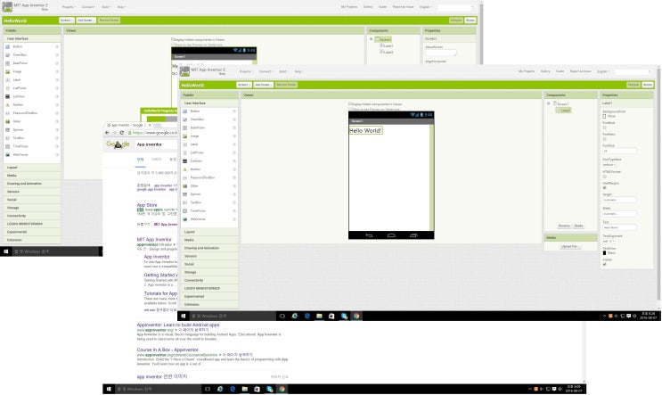Open TextAlignment dropdown in Properties
This screenshot has height=395, width=662.
[x=609, y=242]
